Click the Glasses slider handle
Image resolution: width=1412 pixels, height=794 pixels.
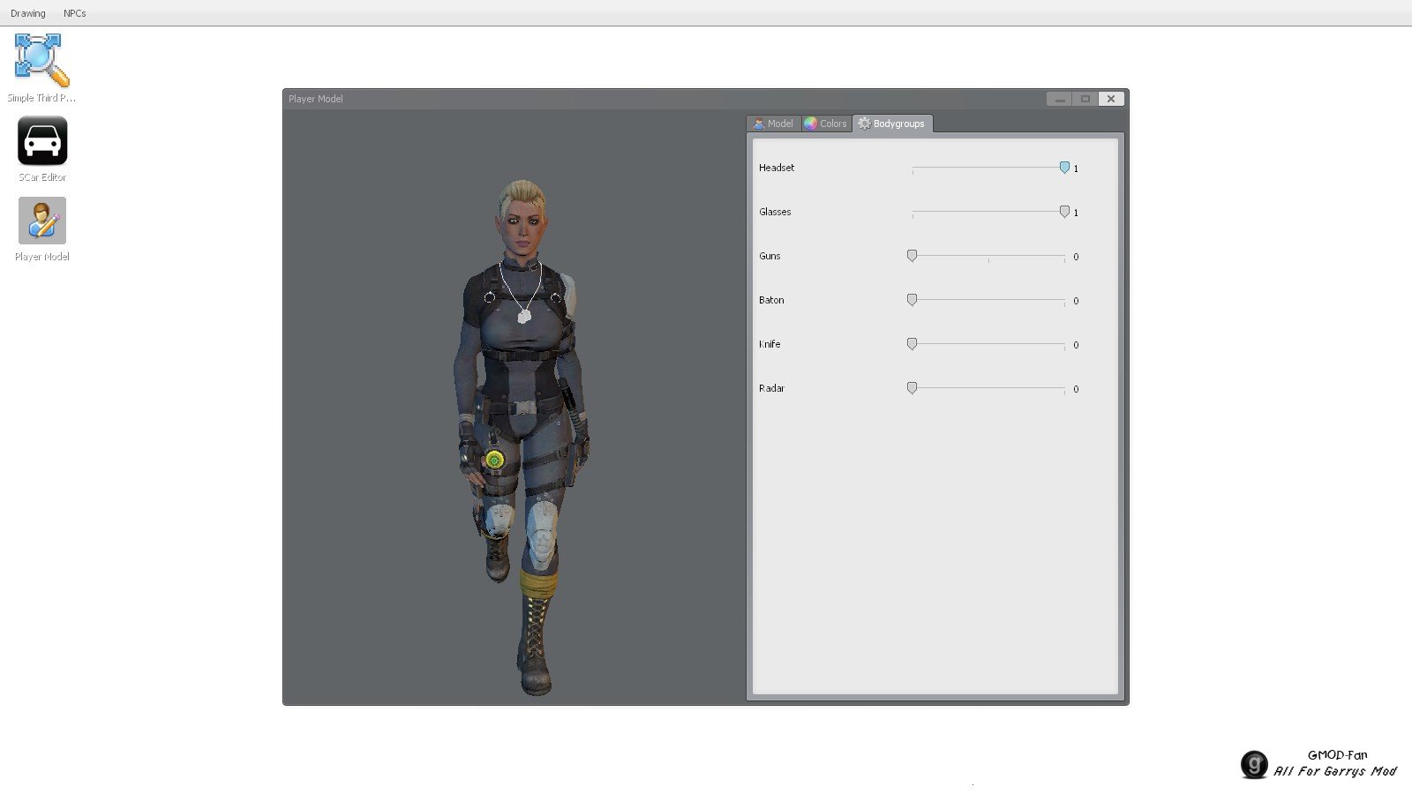(x=1064, y=212)
